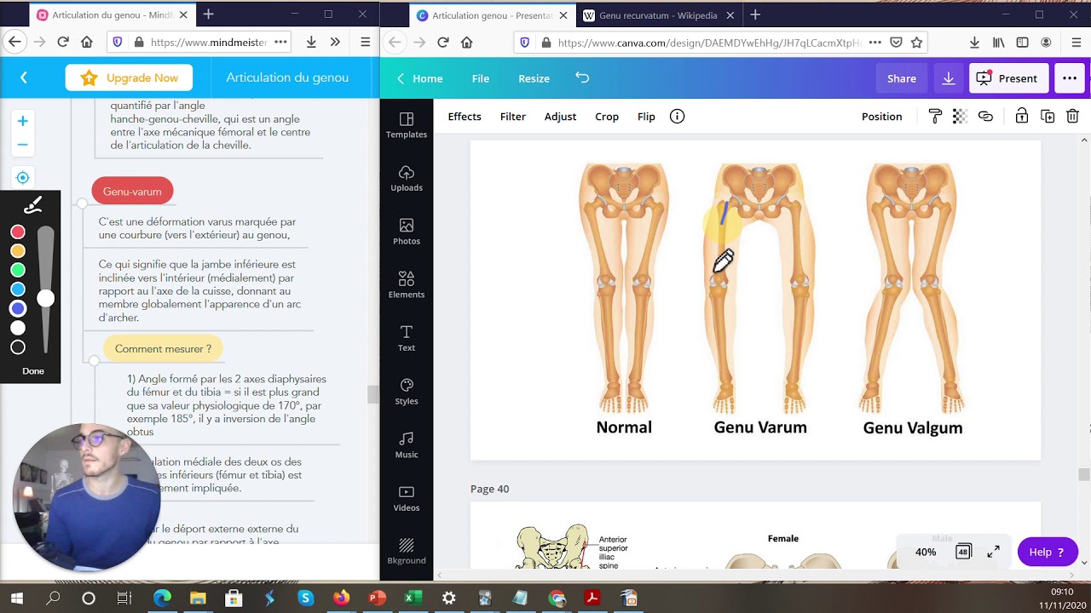Open the Music panel in Canva sidebar
Image resolution: width=1091 pixels, height=613 pixels.
coord(407,445)
